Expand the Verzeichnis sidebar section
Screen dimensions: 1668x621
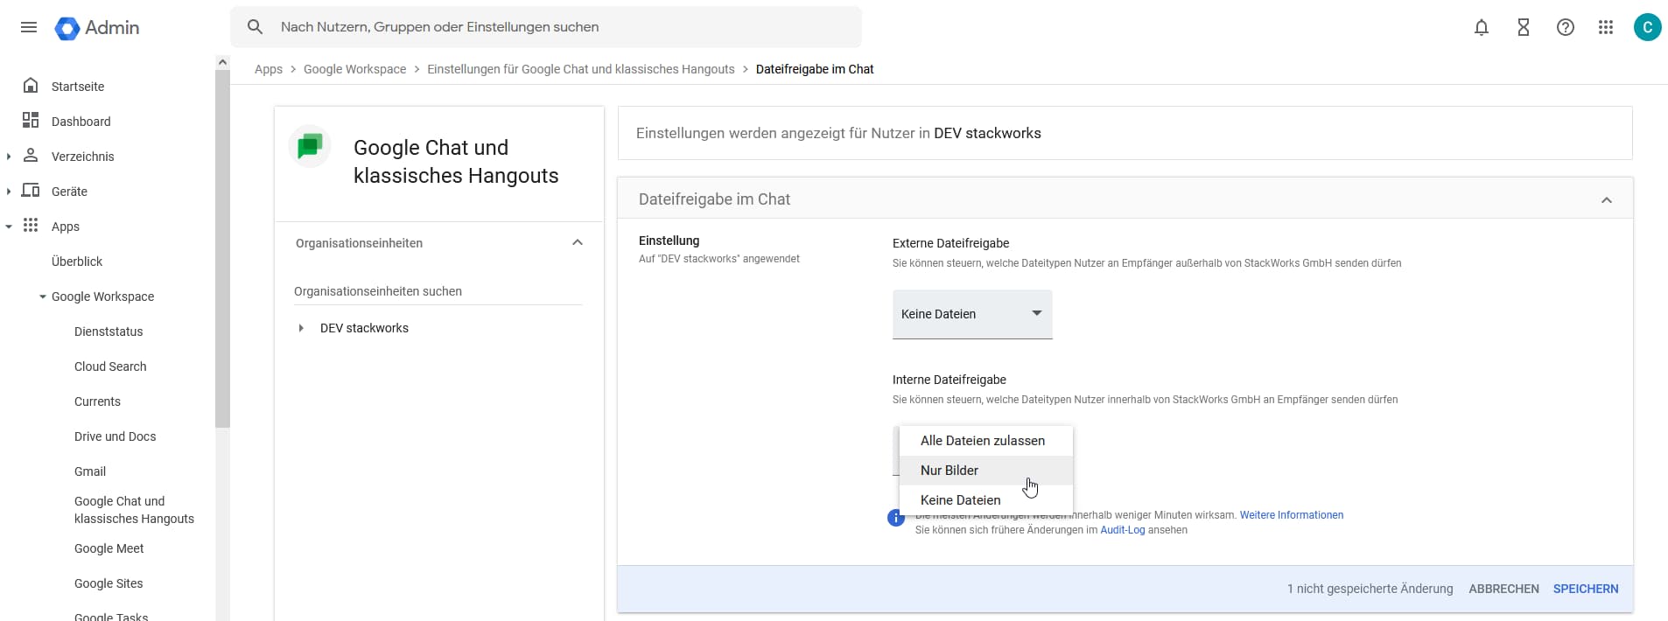9,157
